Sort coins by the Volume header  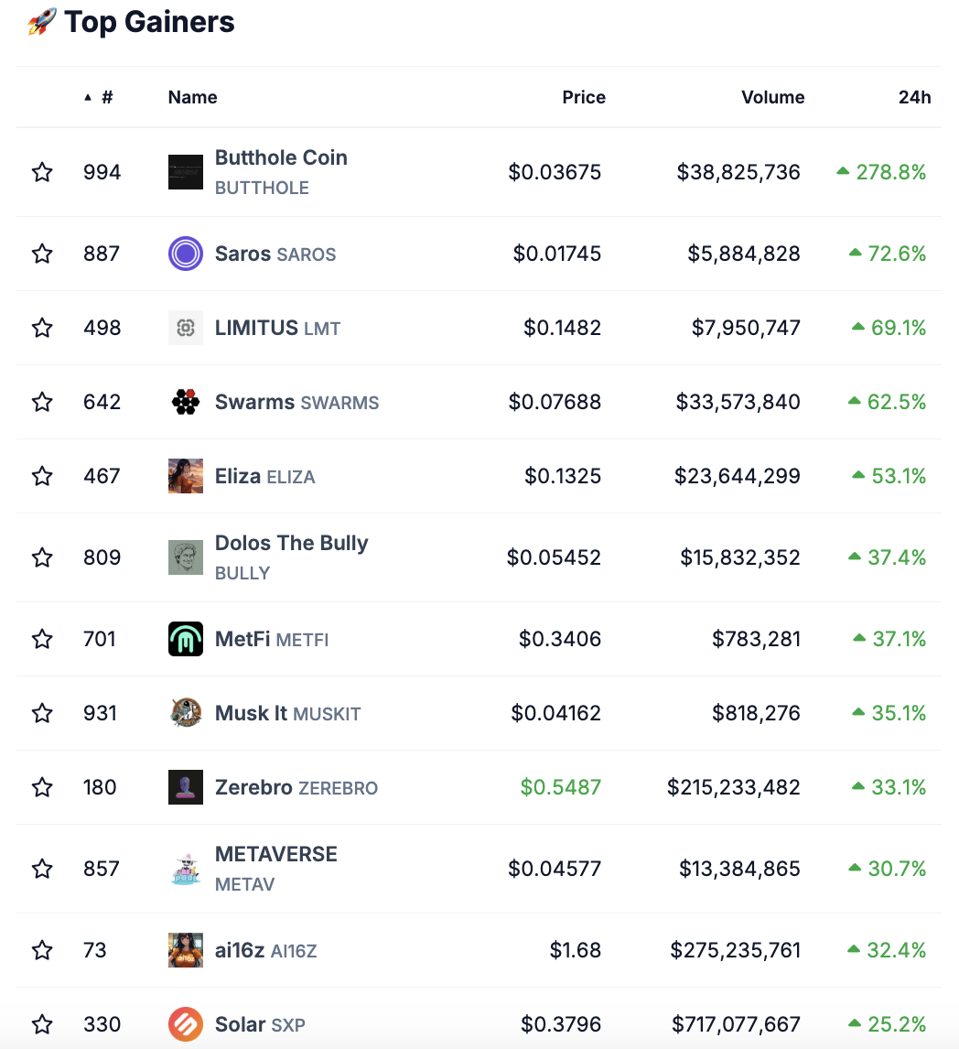click(x=772, y=97)
